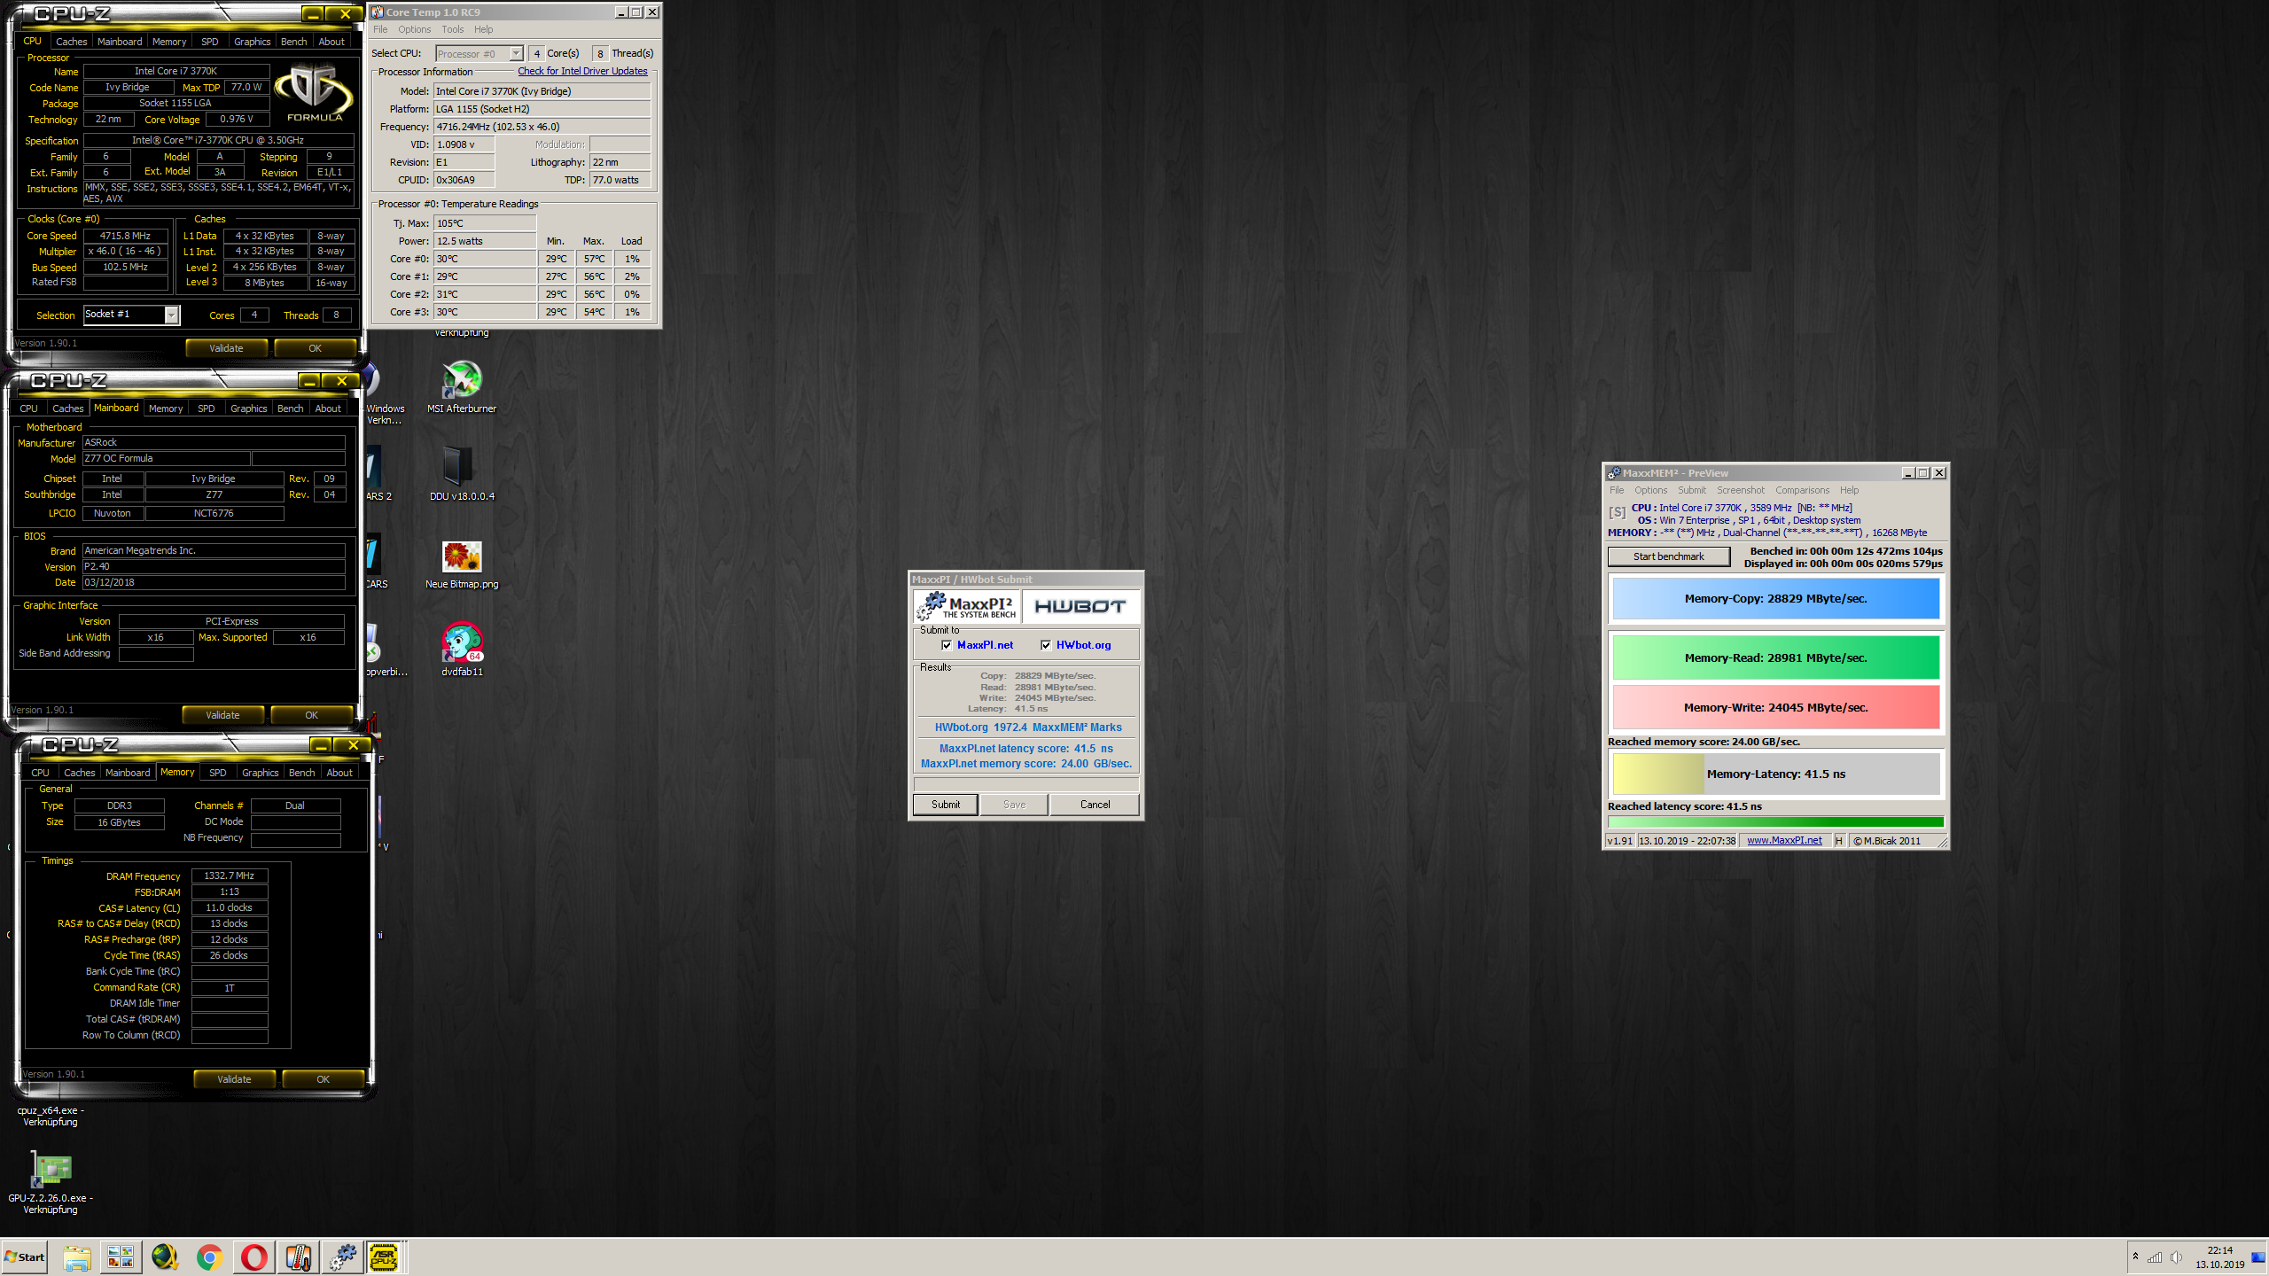The height and width of the screenshot is (1276, 2269).
Task: Select the Neue Bitmap.png desktop file
Action: click(x=462, y=564)
